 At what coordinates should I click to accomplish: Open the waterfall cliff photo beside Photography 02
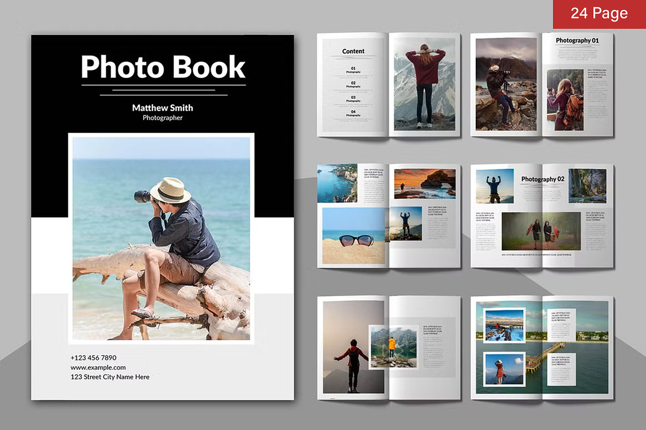coord(587,186)
